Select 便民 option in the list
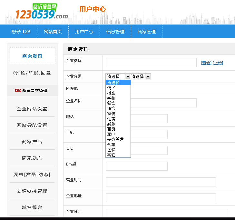This screenshot has width=235, height=220. coord(111,88)
